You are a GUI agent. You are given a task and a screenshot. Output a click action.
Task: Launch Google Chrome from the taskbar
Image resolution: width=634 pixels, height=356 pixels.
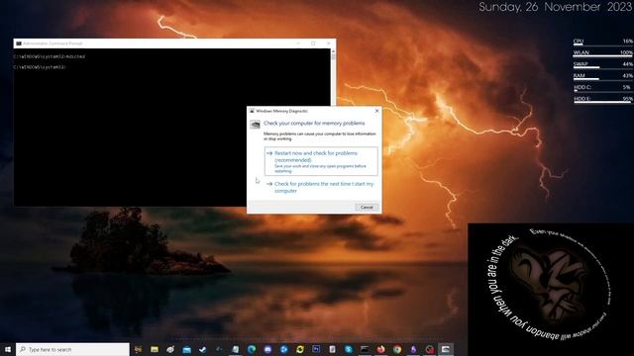click(x=397, y=349)
